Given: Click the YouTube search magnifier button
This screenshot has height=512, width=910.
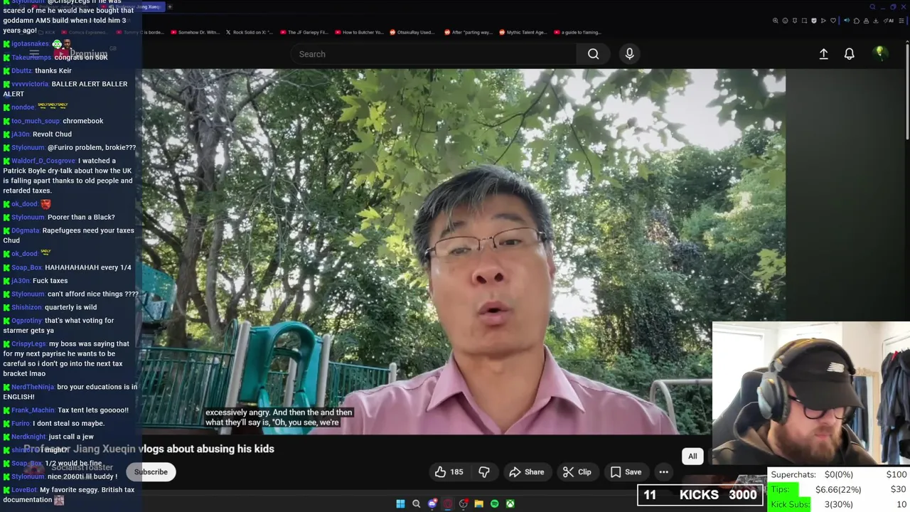Looking at the screenshot, I should [x=593, y=54].
